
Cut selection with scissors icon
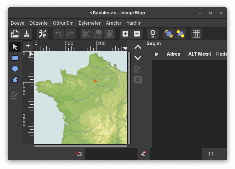(x=86, y=34)
